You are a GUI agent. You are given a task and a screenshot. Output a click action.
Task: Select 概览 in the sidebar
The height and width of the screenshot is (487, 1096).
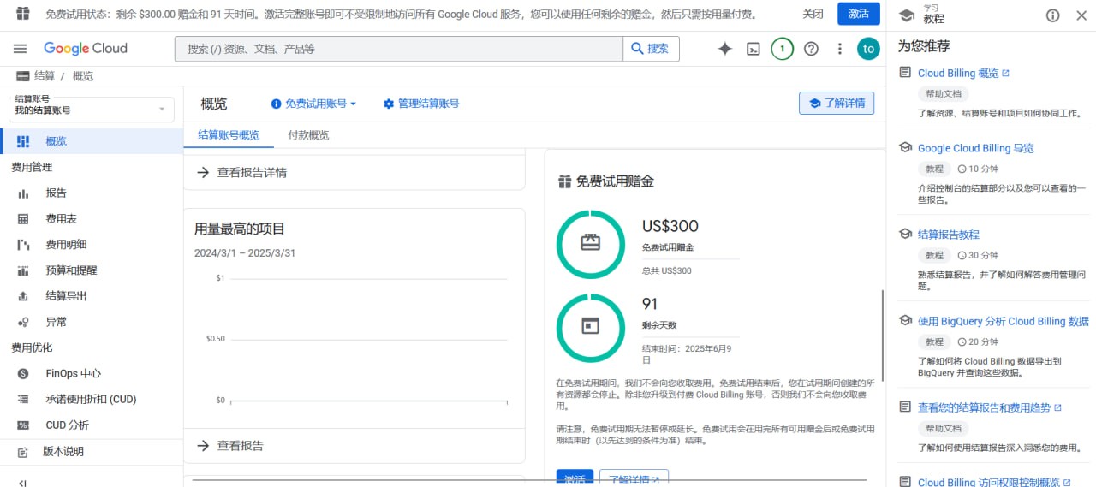(92, 141)
